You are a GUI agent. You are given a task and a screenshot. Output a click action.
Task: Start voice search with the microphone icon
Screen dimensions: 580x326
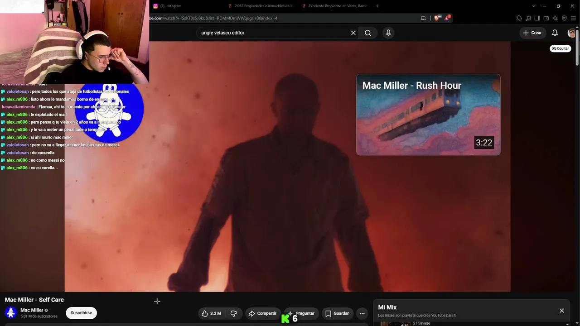tap(388, 33)
